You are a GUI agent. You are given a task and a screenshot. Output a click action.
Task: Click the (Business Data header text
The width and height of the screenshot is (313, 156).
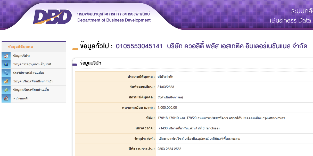click(x=290, y=20)
